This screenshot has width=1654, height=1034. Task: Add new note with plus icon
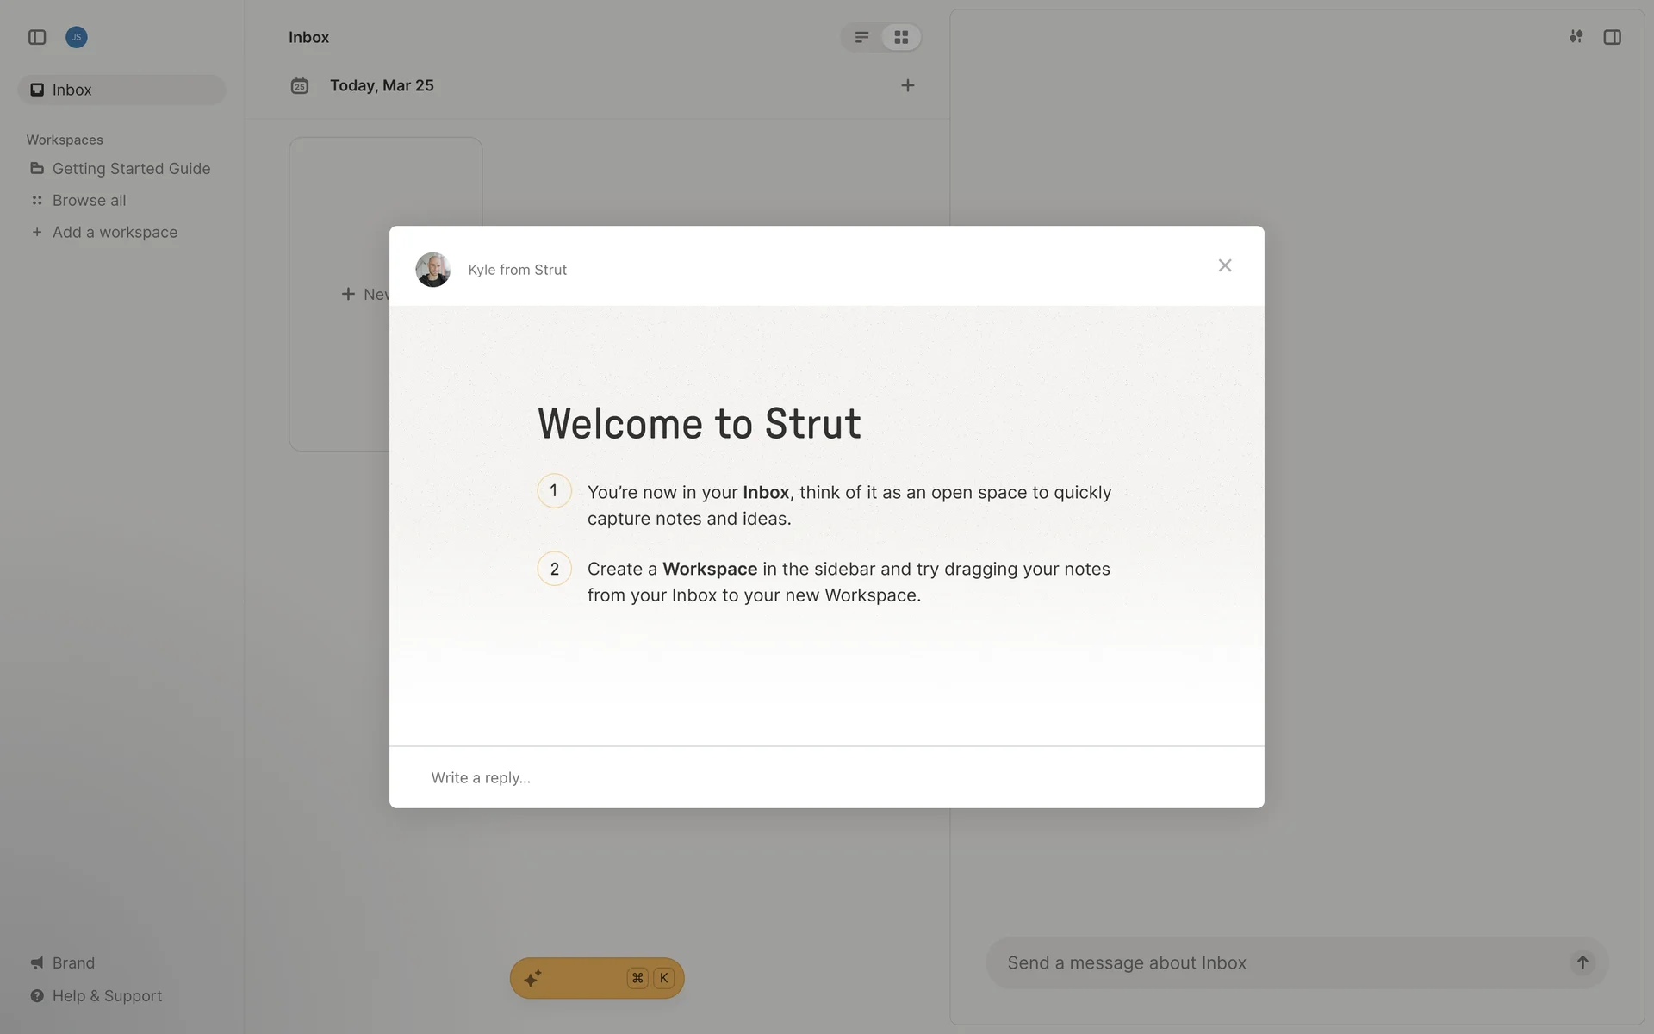[x=907, y=85]
